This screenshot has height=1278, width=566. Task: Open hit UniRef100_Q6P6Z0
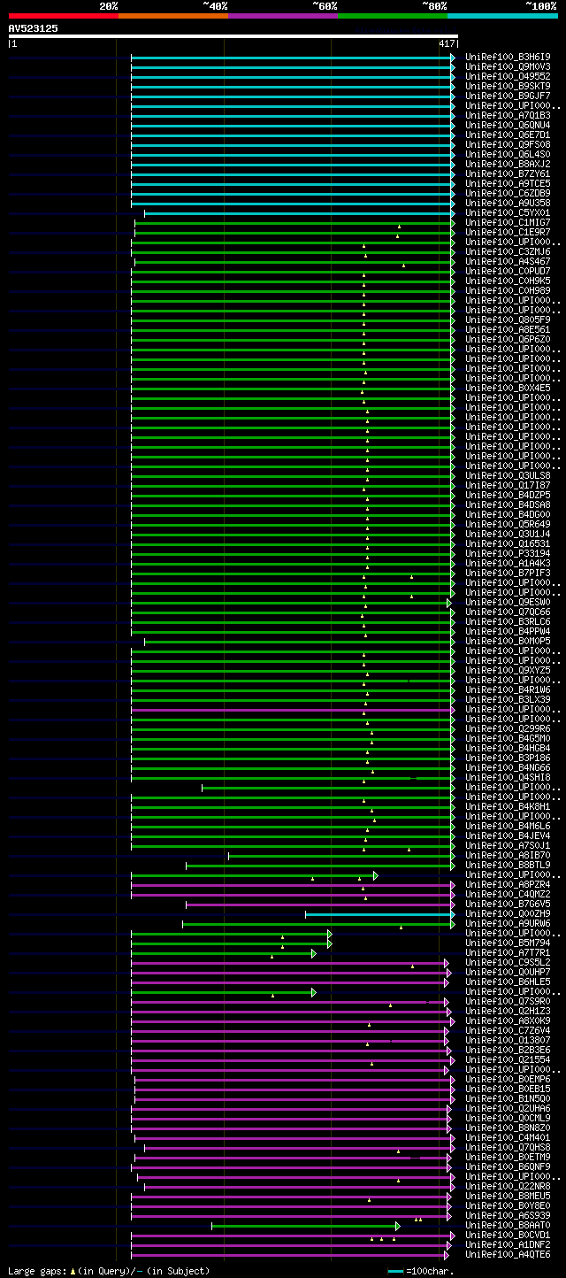click(x=508, y=339)
